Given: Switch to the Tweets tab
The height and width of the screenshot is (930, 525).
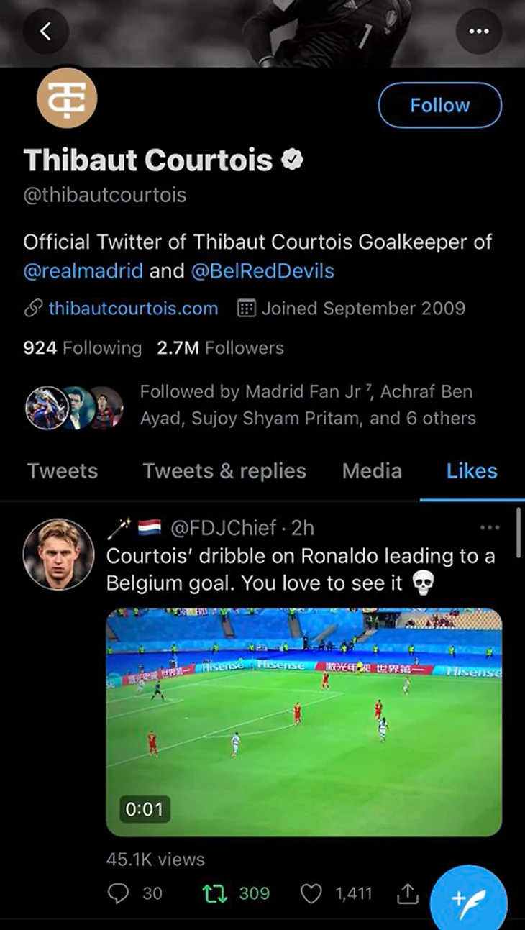Looking at the screenshot, I should click(63, 471).
